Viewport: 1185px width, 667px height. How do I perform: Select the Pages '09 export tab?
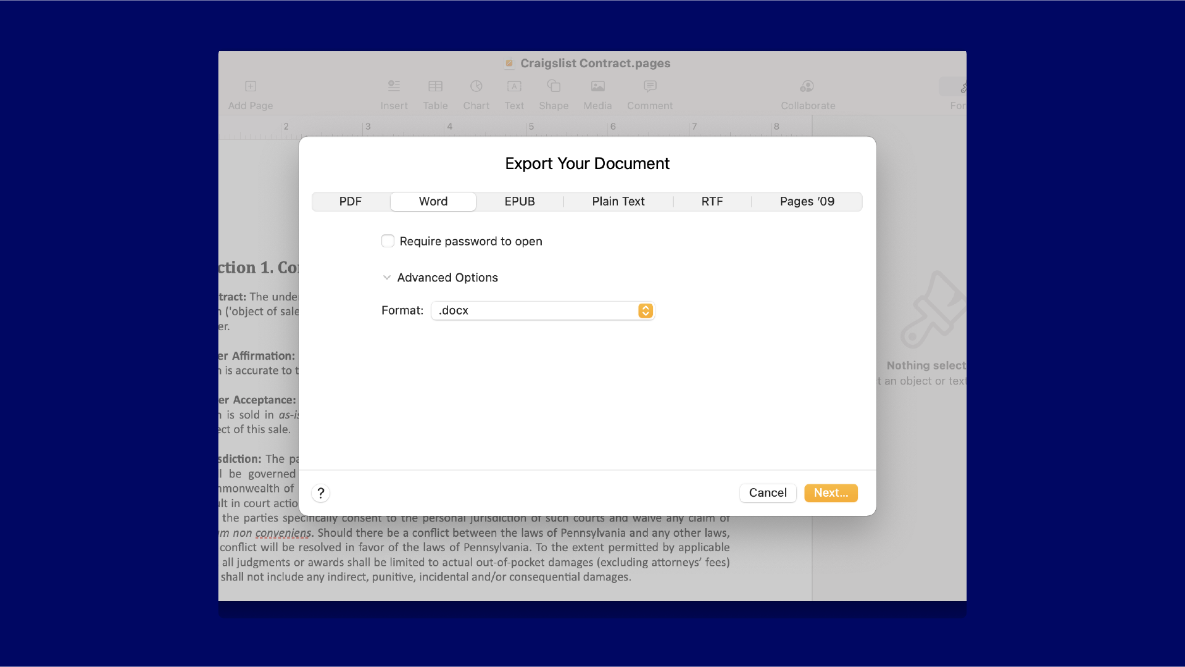[807, 202]
